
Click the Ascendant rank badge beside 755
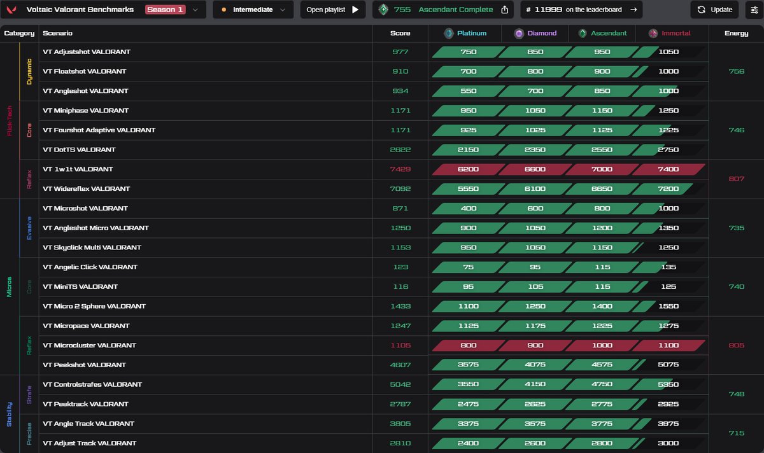point(383,10)
